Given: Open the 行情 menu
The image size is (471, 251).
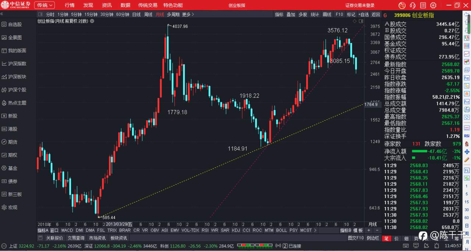Looking at the screenshot, I should tap(70, 5).
